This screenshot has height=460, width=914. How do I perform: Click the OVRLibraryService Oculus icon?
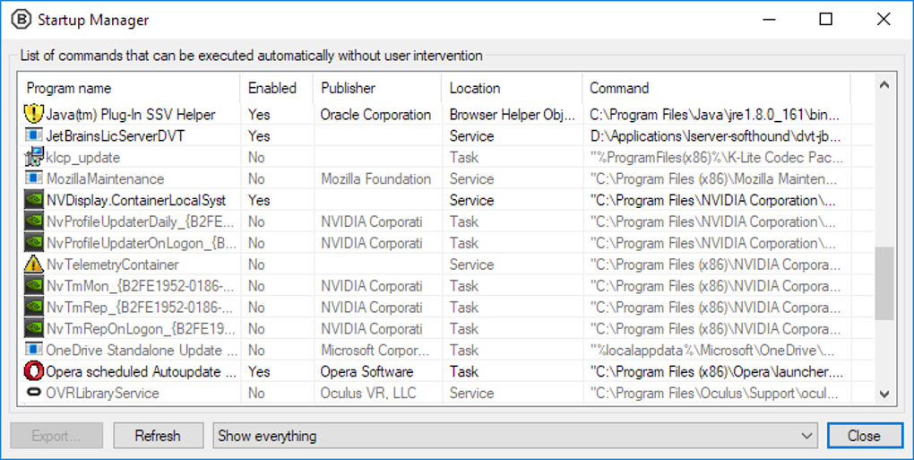click(34, 393)
